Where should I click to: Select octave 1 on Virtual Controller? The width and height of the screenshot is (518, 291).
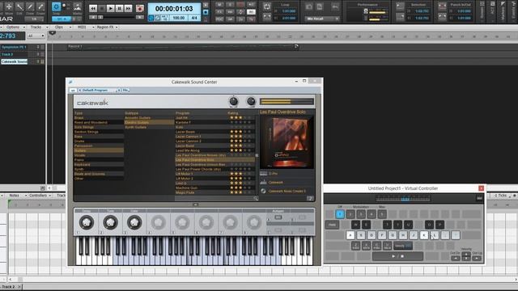tap(340, 214)
